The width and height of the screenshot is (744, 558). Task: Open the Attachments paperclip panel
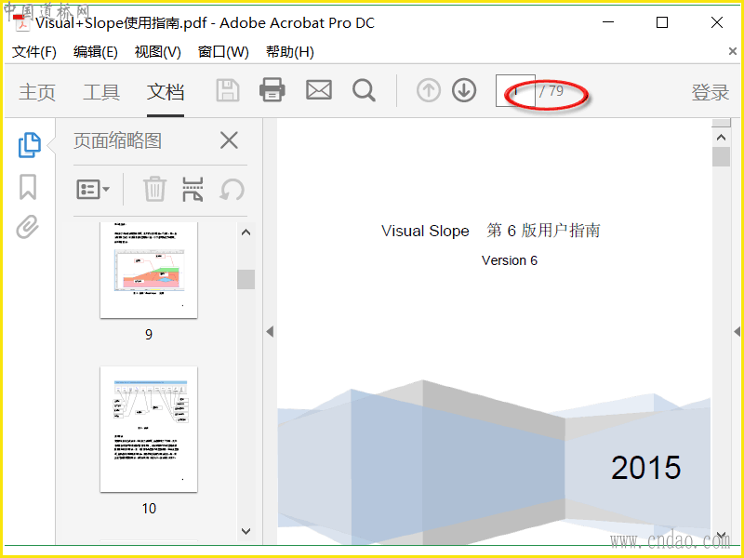tap(28, 227)
